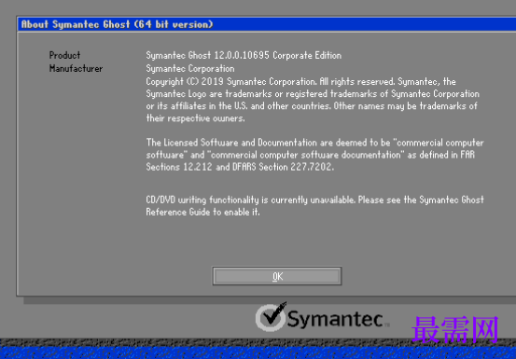Click the OK button
This screenshot has height=359, width=516.
coord(277,276)
